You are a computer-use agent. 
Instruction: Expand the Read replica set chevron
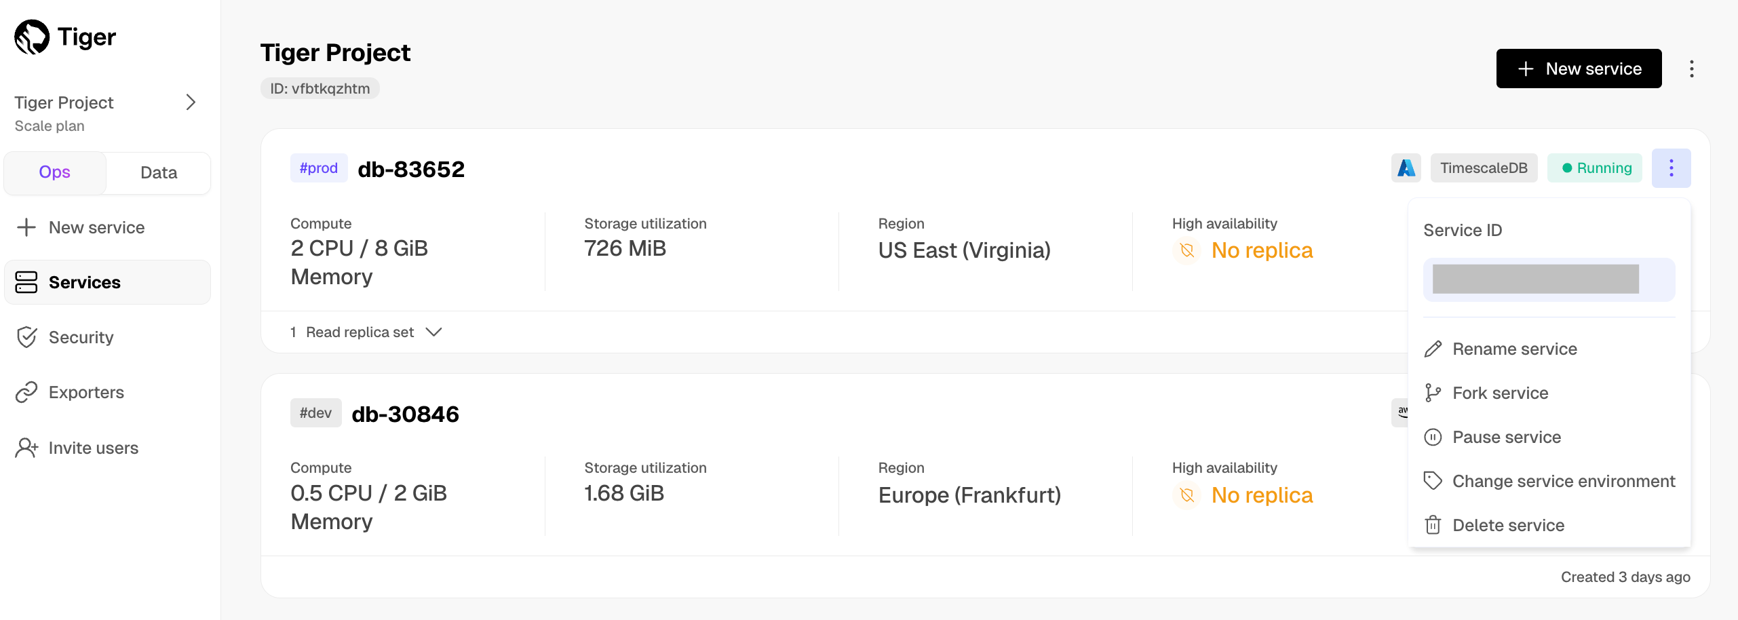click(x=433, y=332)
